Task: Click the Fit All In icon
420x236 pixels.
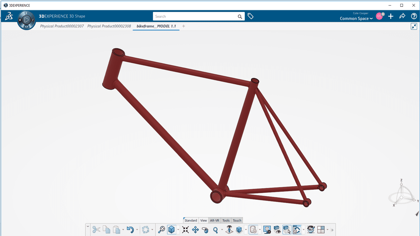Action: (185, 230)
